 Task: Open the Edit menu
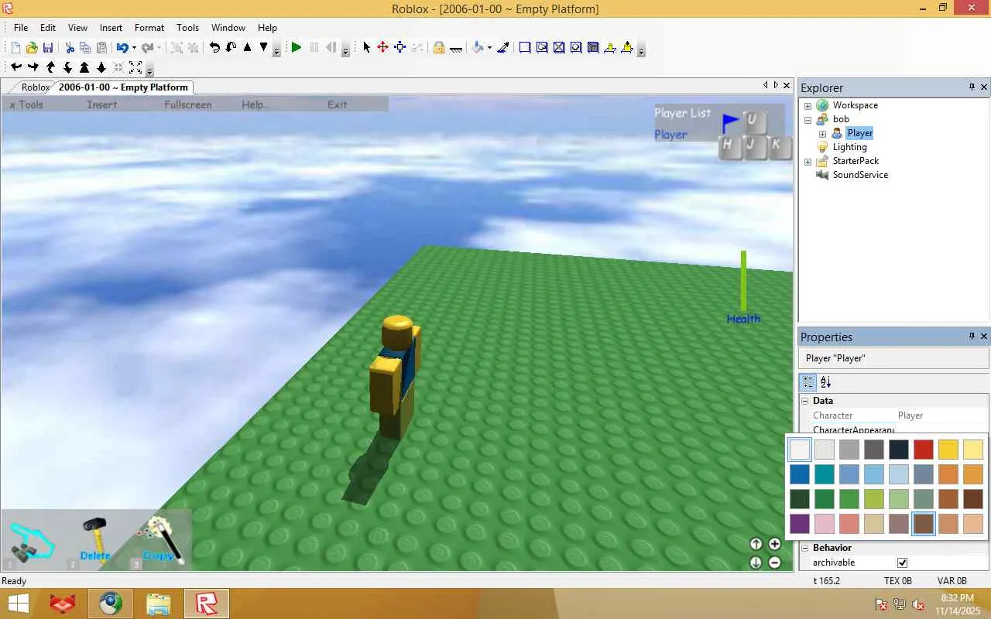click(x=48, y=27)
